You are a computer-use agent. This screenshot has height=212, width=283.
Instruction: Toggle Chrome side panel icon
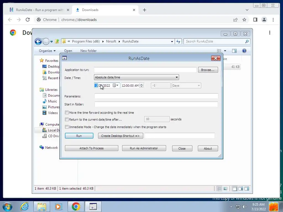coord(255,20)
